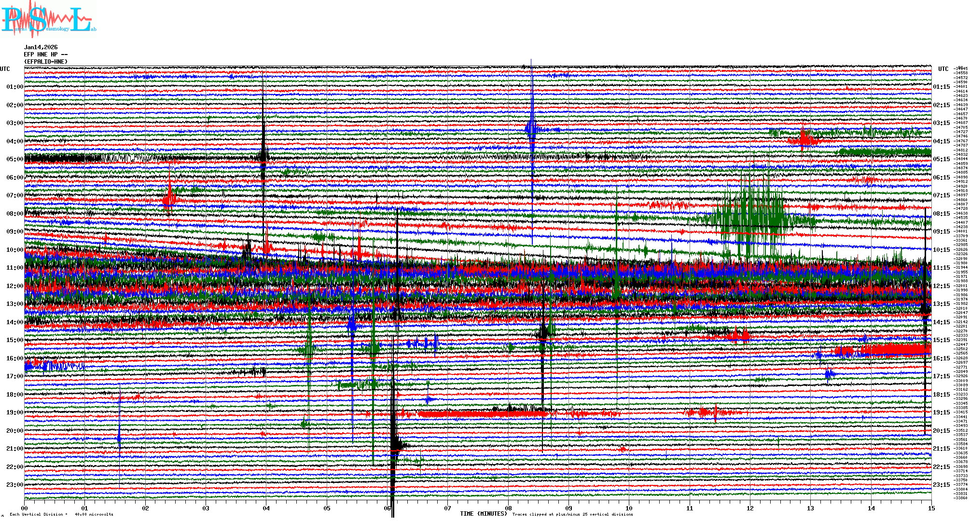Viewport: 970px width, 521px height.
Task: Click the Patras Seismology Lab logo
Action: pyautogui.click(x=48, y=20)
